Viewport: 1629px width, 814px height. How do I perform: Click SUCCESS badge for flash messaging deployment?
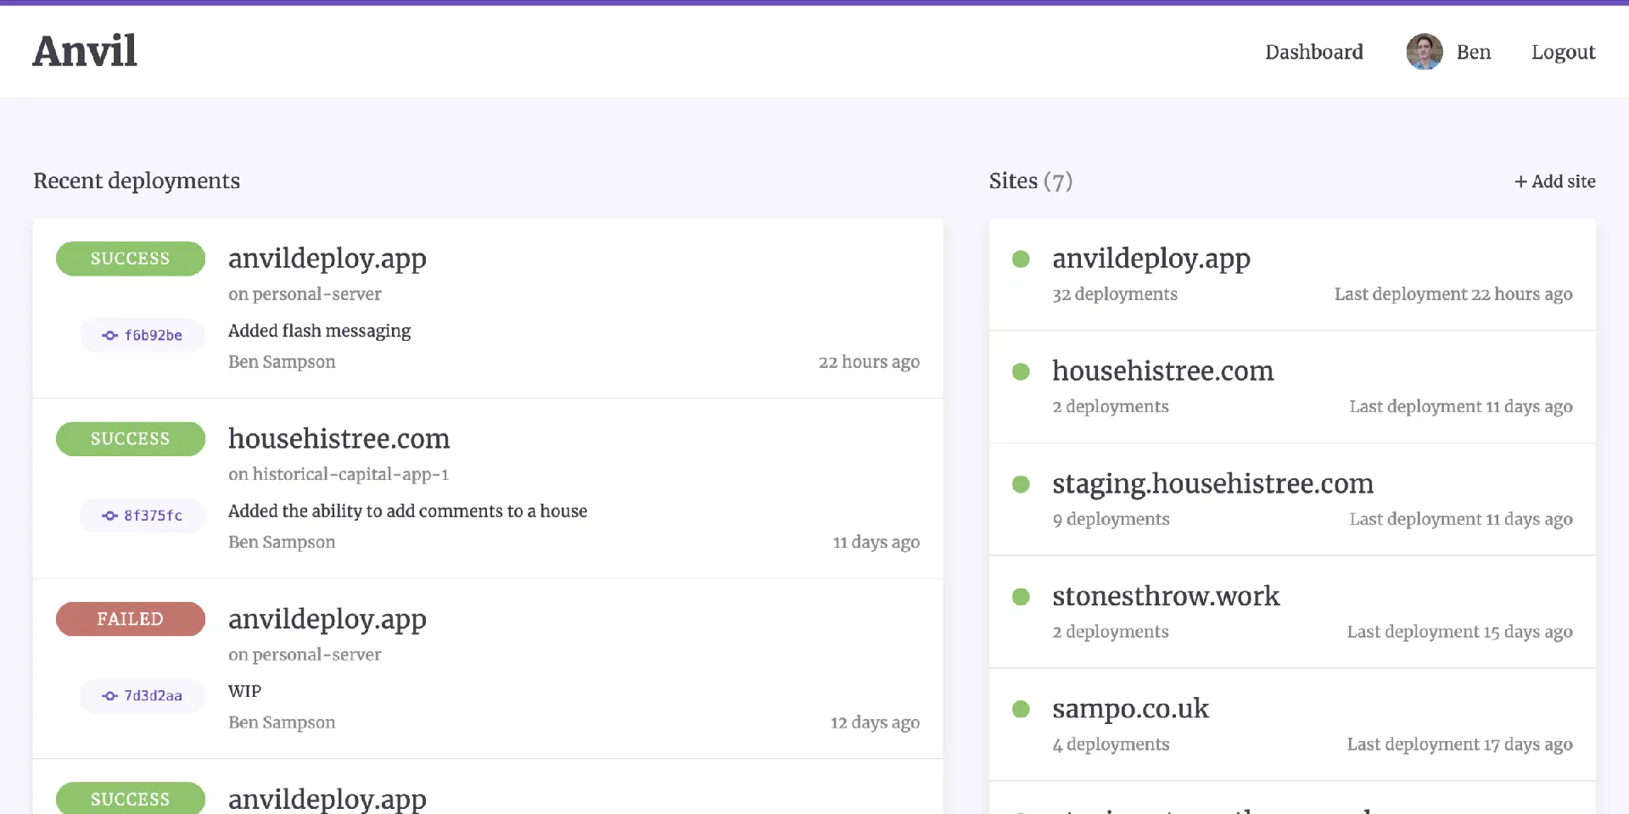click(x=131, y=259)
